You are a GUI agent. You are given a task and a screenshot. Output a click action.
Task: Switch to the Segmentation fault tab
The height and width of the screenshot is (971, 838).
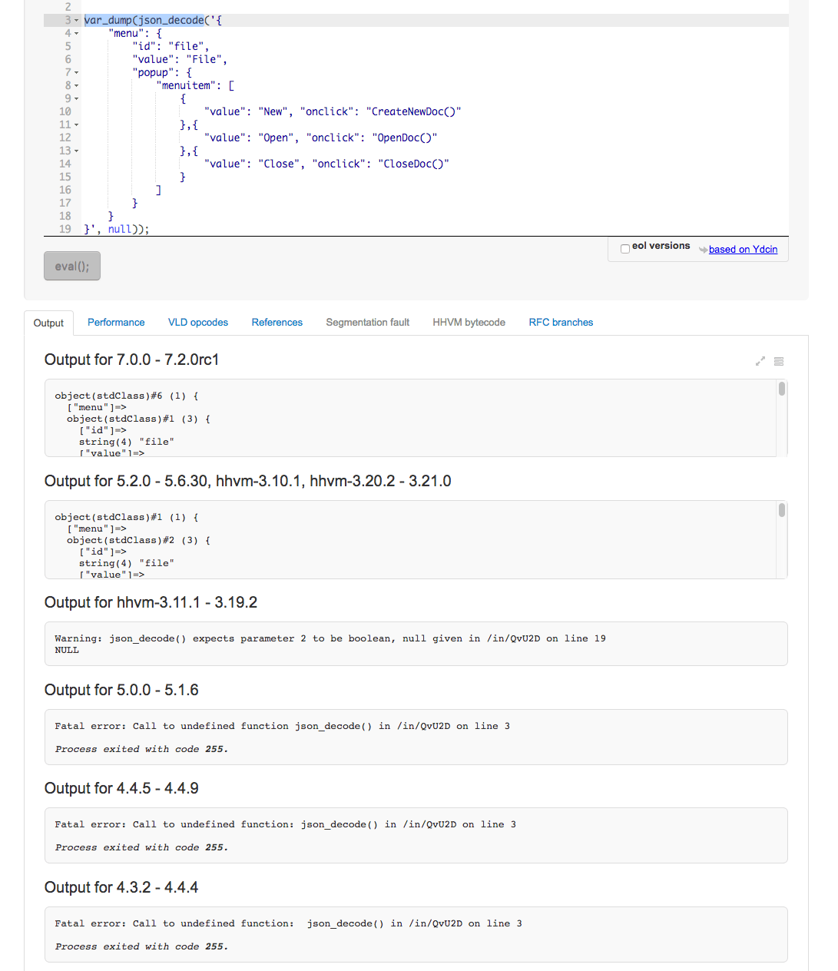(x=367, y=322)
